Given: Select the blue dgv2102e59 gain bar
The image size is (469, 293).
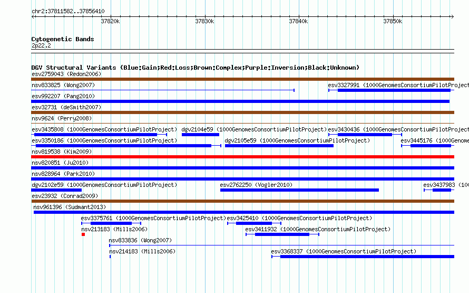Looking at the screenshot, I should 56,190.
